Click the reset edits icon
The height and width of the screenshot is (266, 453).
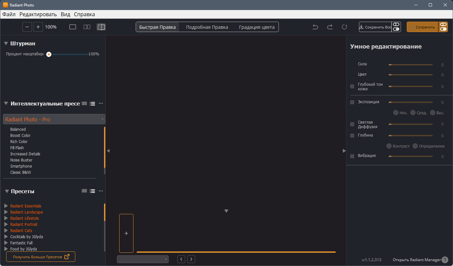pyautogui.click(x=344, y=27)
